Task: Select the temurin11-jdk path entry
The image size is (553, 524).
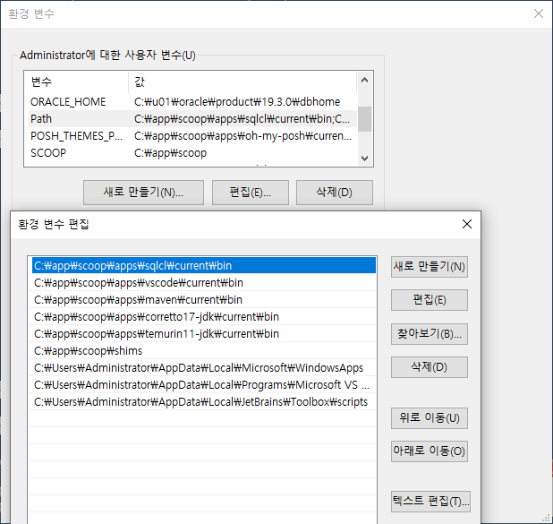Action: pyautogui.click(x=203, y=334)
